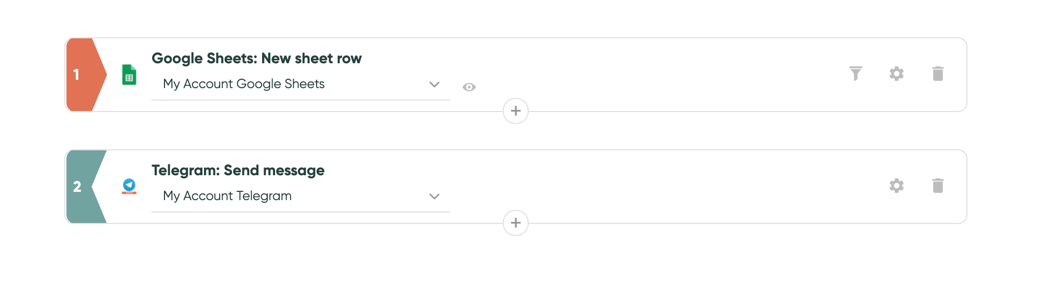Open settings gear for Google Sheets step

pyautogui.click(x=896, y=74)
